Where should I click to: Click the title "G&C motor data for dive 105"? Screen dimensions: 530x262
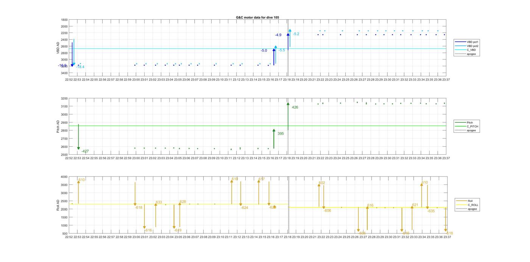click(257, 18)
